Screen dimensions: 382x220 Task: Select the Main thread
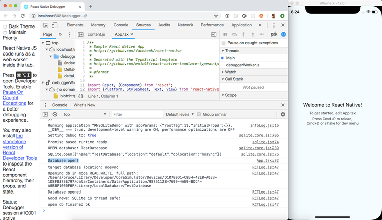pyautogui.click(x=230, y=58)
